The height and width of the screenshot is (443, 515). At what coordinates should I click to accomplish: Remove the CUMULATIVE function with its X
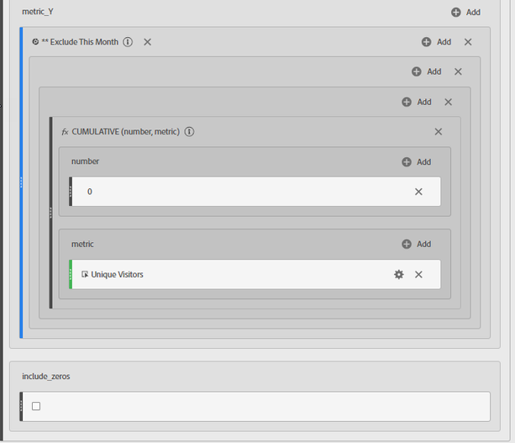438,132
